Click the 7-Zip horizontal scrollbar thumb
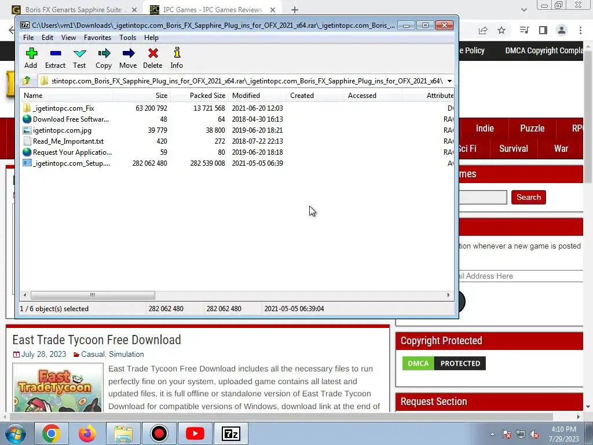The width and height of the screenshot is (593, 445). (x=93, y=295)
